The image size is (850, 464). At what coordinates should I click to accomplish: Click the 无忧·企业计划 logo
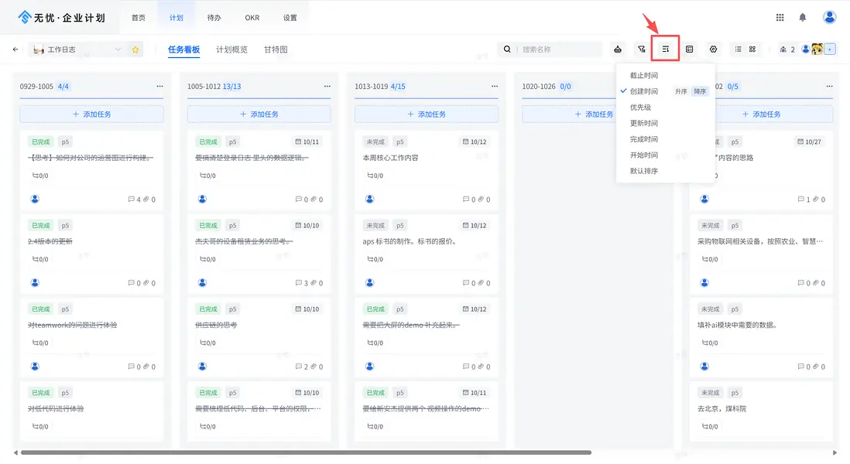tap(61, 17)
